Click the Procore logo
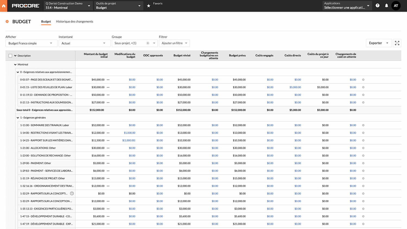Screen dimensions: 407x229 [x=26, y=6]
